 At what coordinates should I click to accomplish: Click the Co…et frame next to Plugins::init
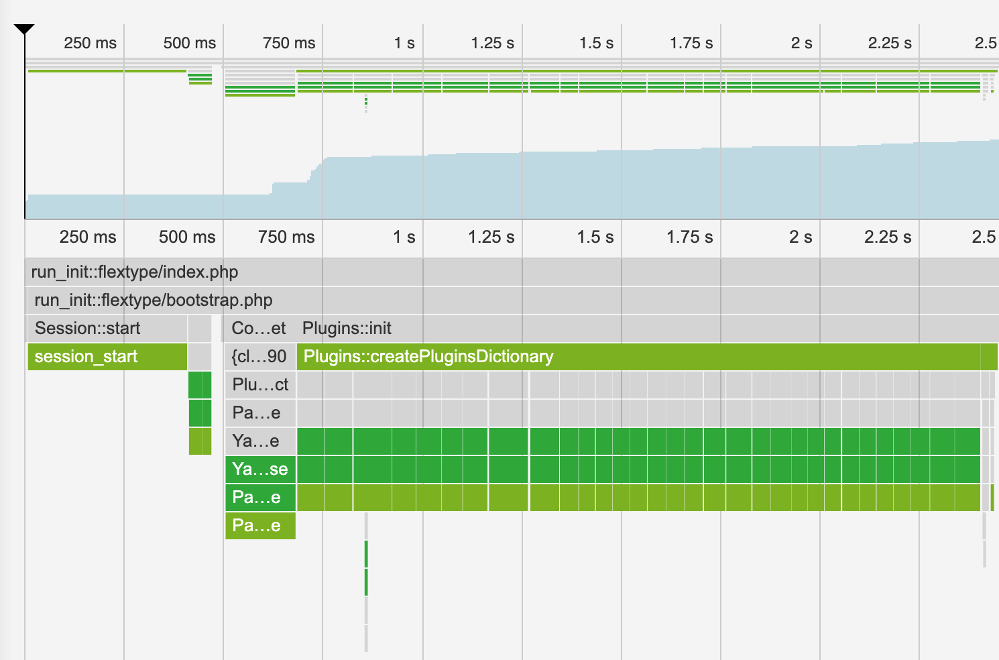point(259,328)
